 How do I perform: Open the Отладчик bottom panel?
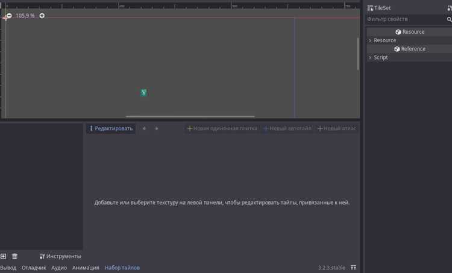34,268
